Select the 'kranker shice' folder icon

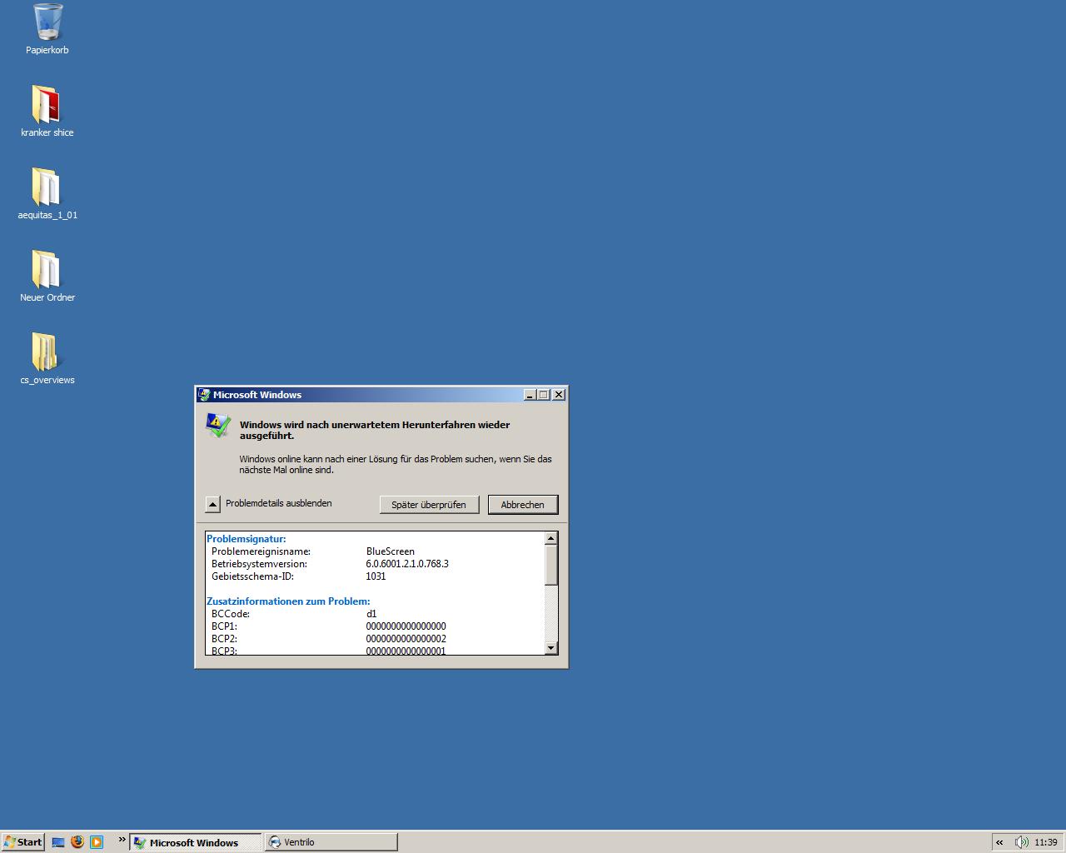(47, 105)
